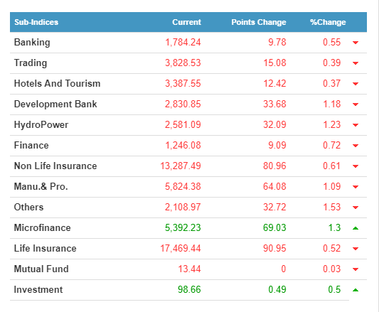Click the %Change column header

(328, 22)
